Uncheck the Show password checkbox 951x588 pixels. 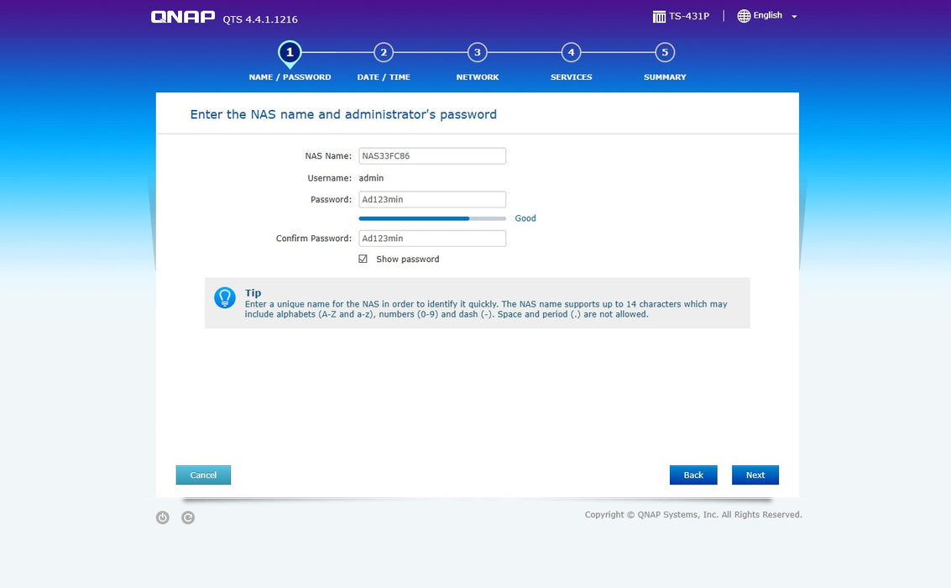[x=363, y=259]
